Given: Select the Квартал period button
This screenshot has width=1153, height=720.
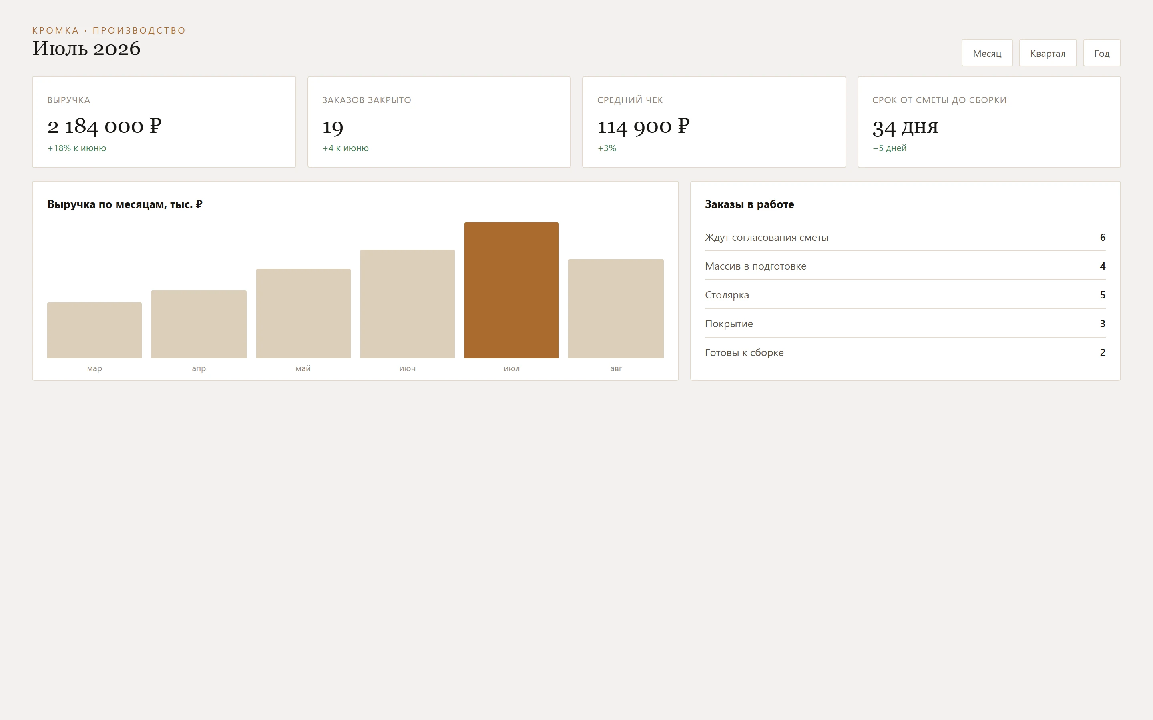Looking at the screenshot, I should (1047, 53).
